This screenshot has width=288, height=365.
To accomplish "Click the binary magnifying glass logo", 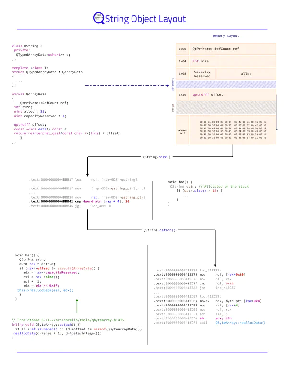I will pos(97,19).
